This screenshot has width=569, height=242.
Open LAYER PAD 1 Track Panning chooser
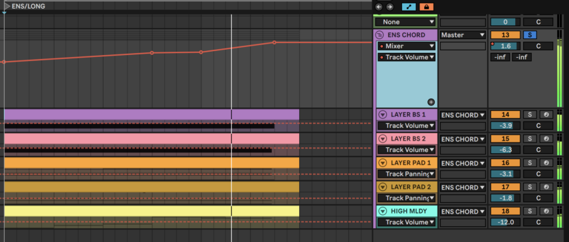coord(406,174)
